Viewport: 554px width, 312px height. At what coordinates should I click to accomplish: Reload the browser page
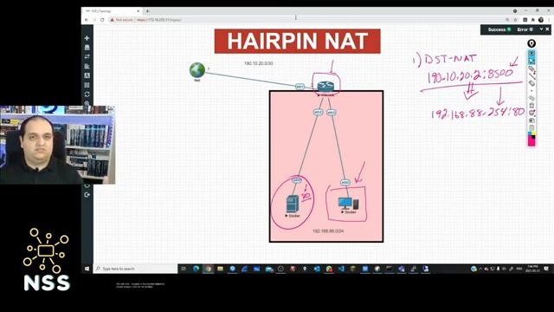[102, 20]
